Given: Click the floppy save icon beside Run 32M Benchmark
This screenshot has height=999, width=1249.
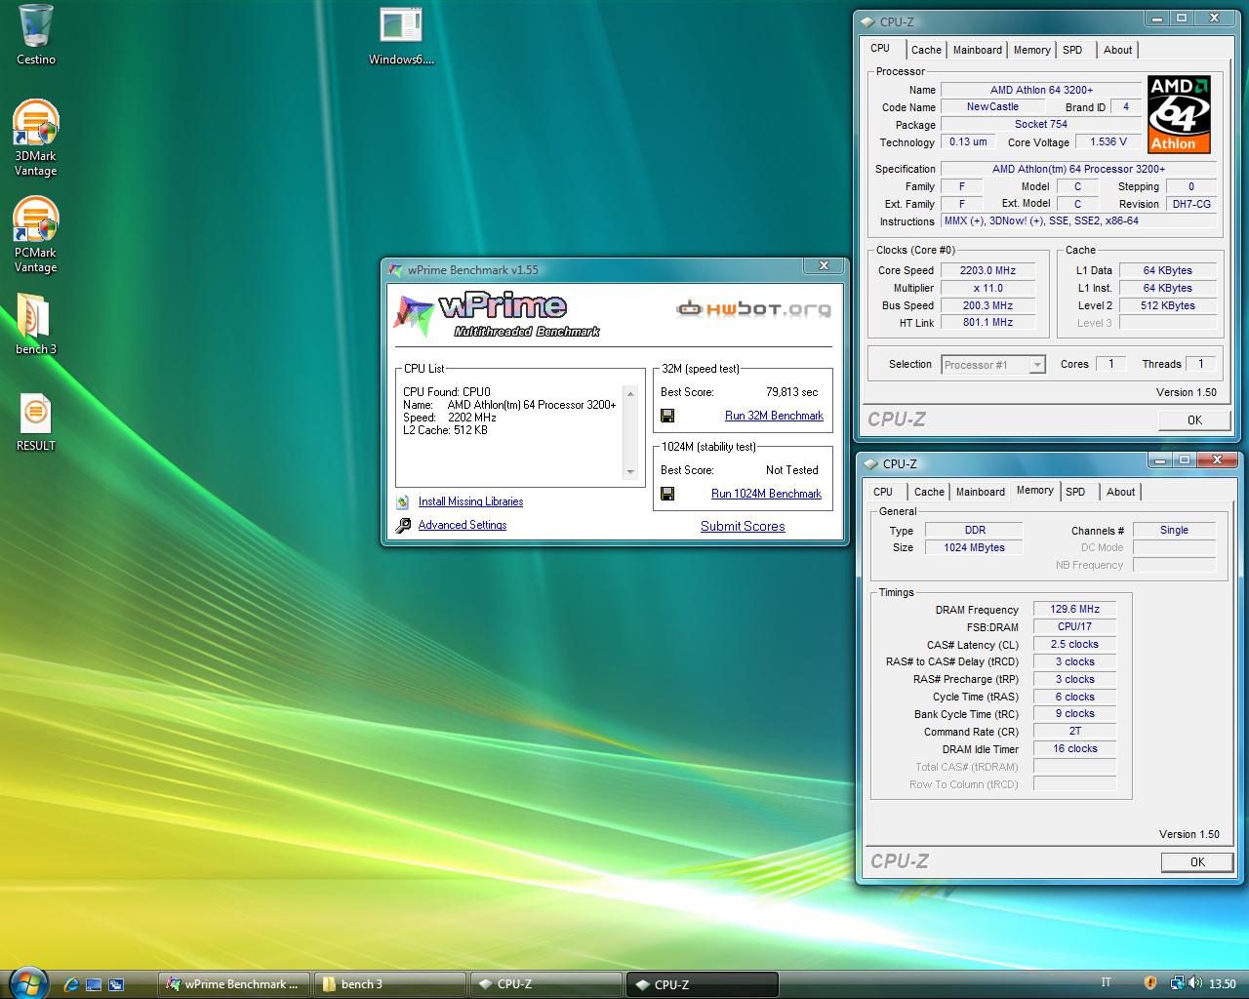Looking at the screenshot, I should (667, 416).
